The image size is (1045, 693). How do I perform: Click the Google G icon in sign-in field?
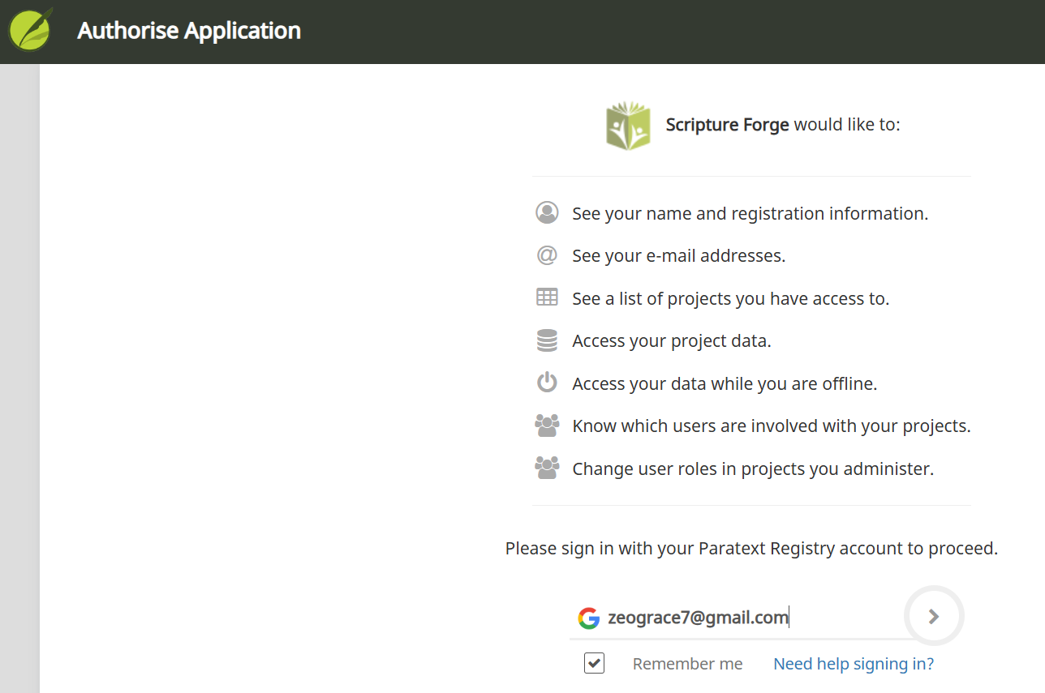click(589, 618)
